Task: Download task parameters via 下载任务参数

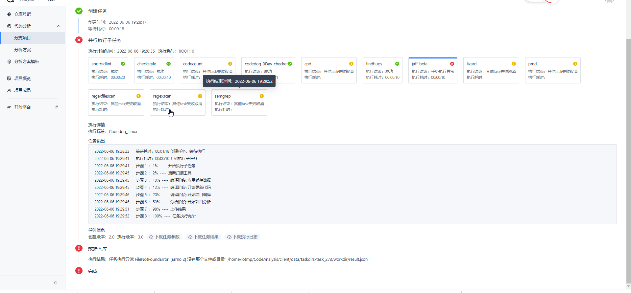Action: click(x=164, y=237)
